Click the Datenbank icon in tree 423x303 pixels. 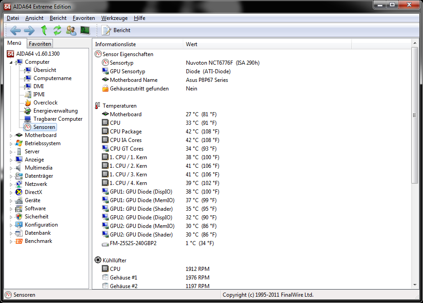pos(19,233)
